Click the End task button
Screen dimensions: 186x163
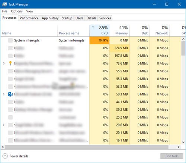click(x=172, y=156)
